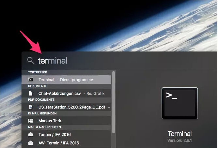
Task: Select the 'Terminal - Dienstprogramme' top hit
Action: click(66, 80)
